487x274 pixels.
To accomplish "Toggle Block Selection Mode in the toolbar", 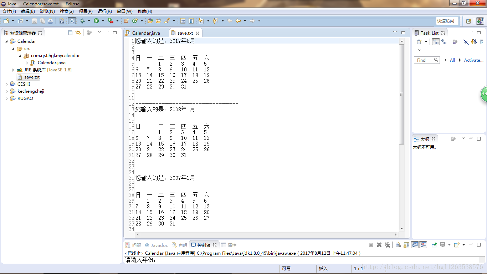I will click(x=183, y=21).
